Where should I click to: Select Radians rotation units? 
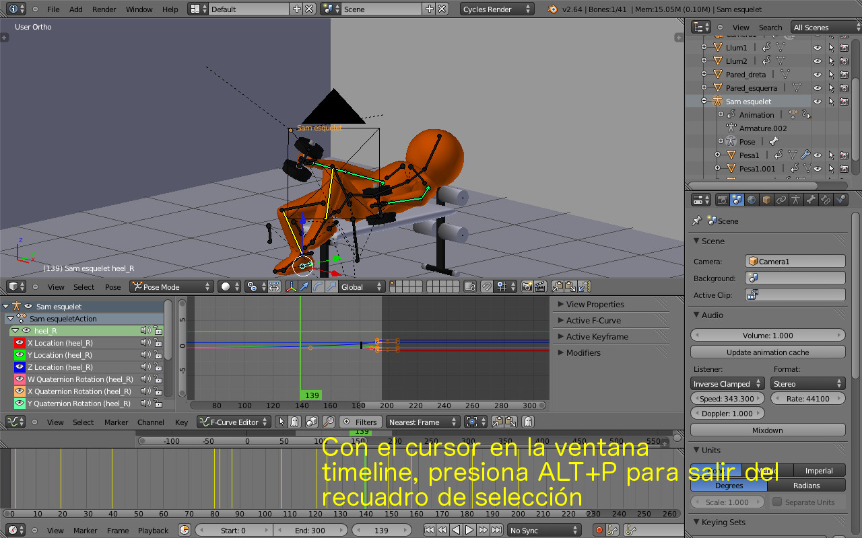point(807,485)
